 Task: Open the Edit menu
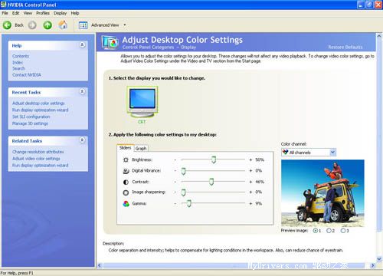pyautogui.click(x=15, y=13)
